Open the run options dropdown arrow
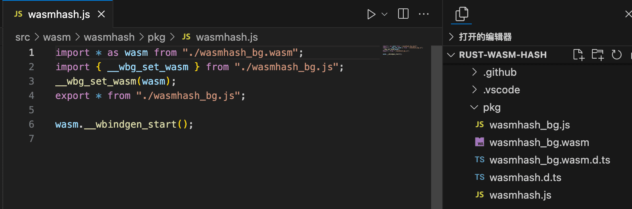632x209 pixels. pyautogui.click(x=384, y=14)
